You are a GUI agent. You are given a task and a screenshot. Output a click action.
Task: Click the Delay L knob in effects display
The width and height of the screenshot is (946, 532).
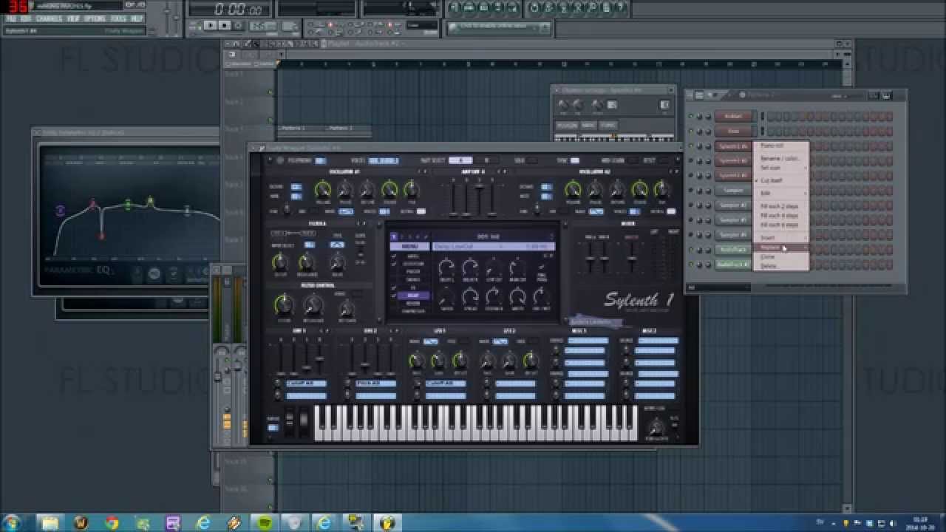447,267
